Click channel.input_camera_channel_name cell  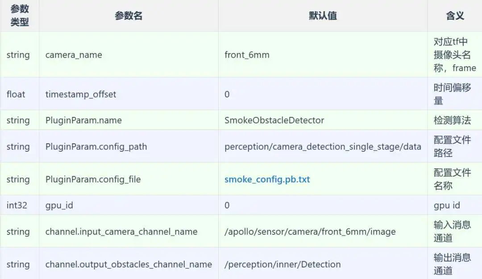pos(121,232)
